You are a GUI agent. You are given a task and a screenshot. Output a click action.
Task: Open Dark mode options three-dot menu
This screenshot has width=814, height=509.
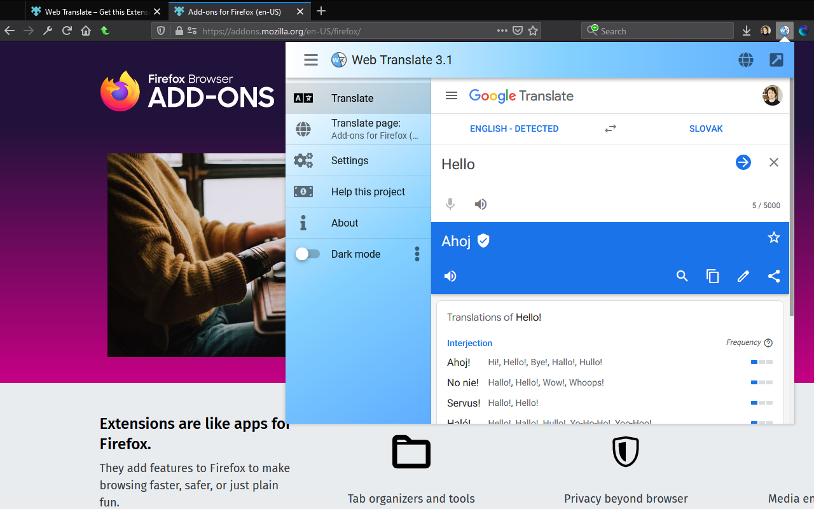pos(417,254)
